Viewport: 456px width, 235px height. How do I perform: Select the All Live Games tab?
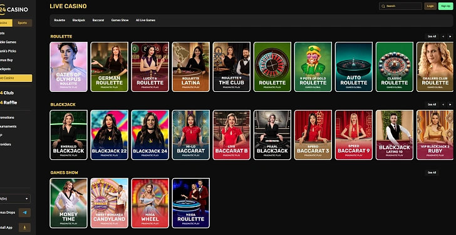(x=145, y=20)
